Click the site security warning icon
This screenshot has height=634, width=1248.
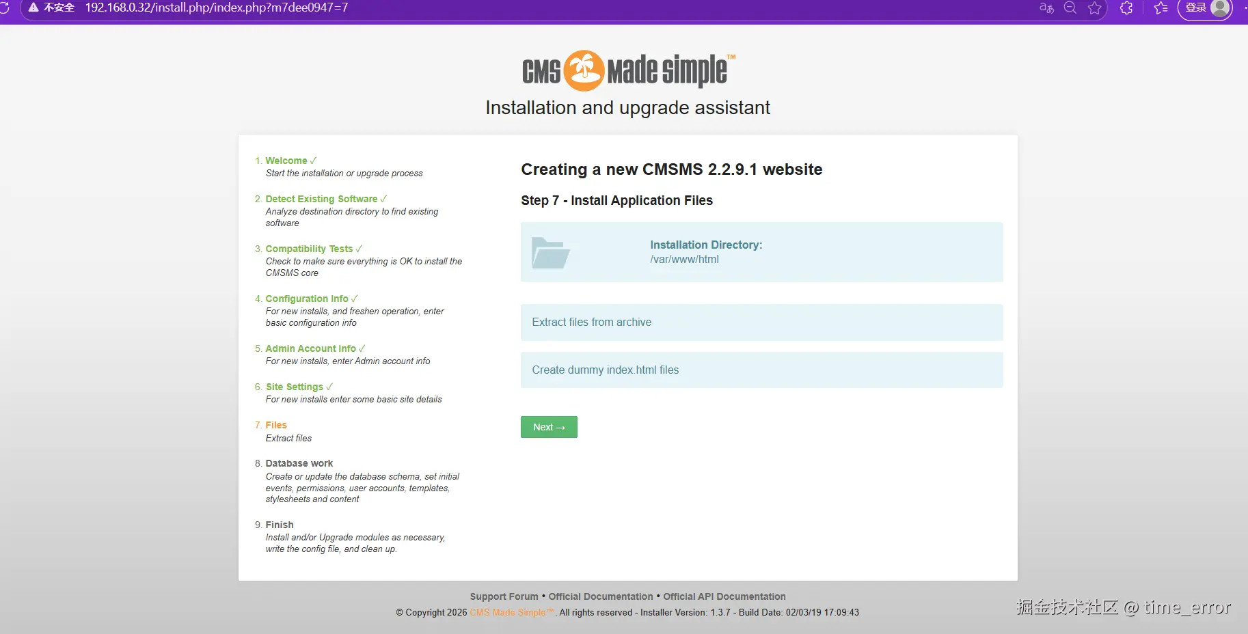tap(32, 8)
